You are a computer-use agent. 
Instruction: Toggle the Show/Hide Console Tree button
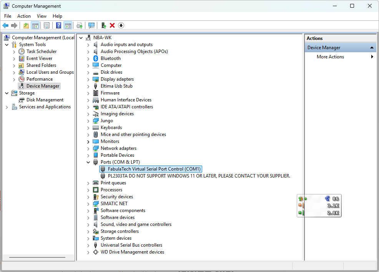coord(35,25)
